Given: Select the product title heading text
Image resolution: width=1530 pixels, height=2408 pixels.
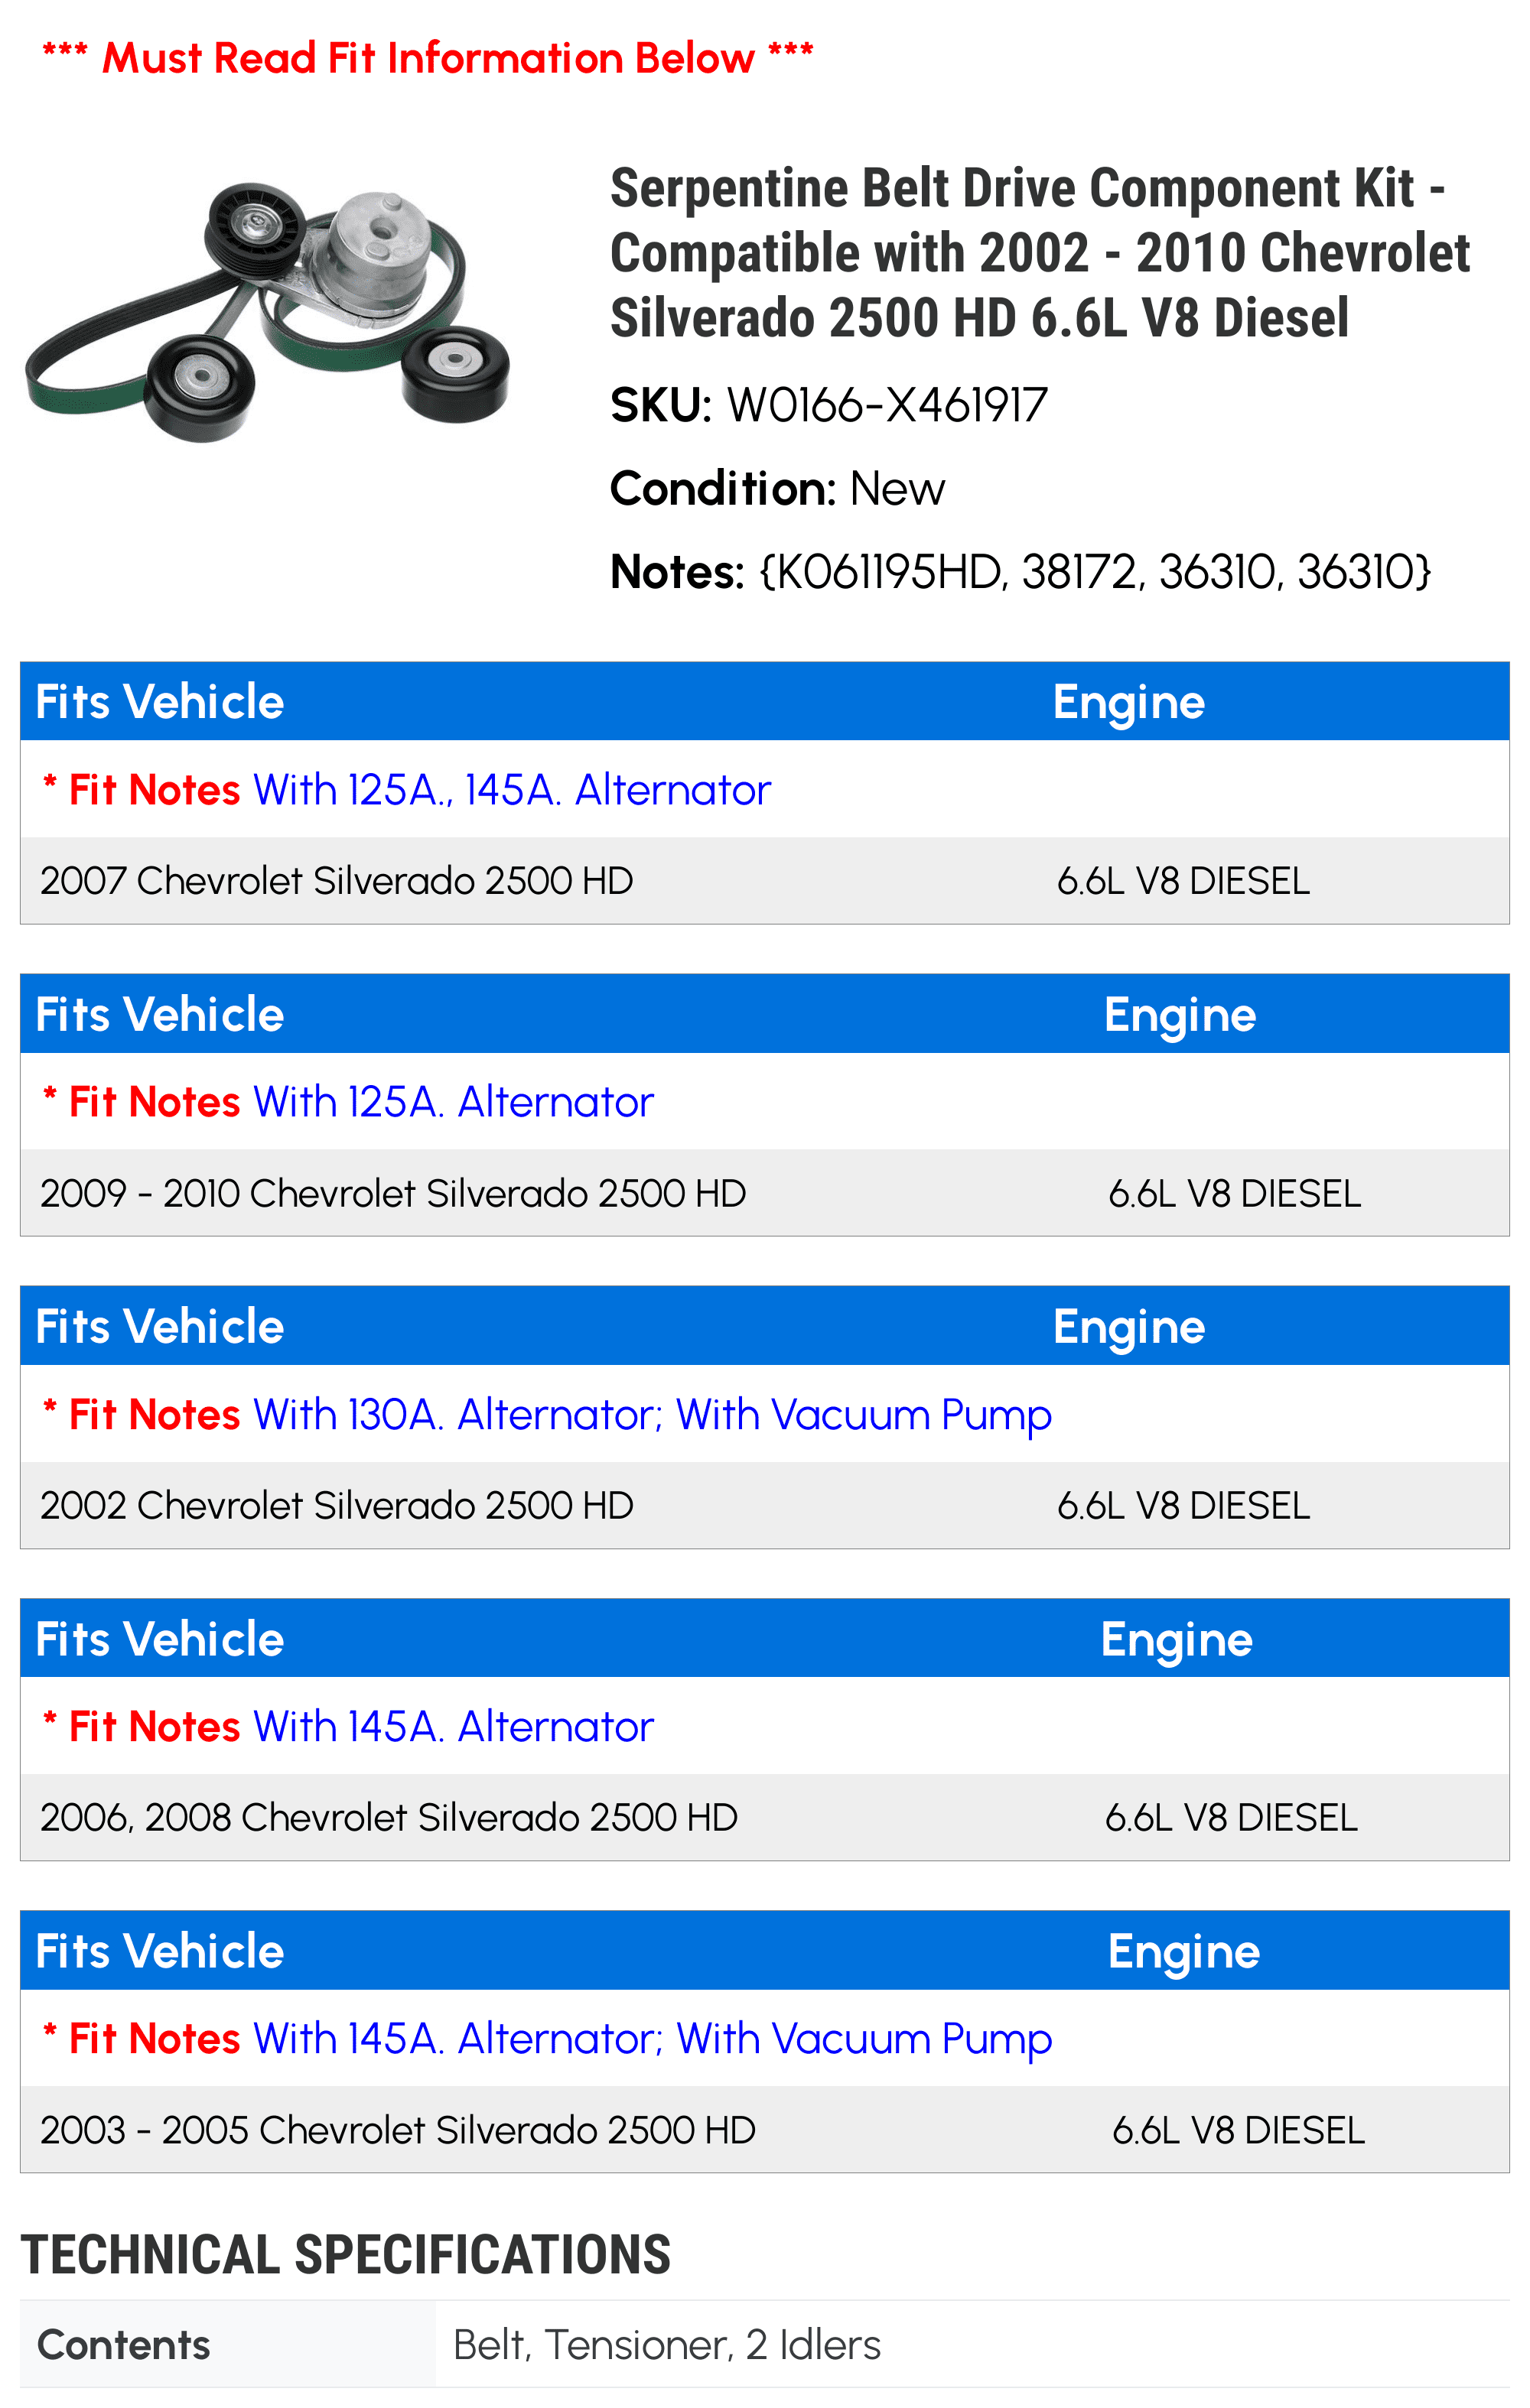Looking at the screenshot, I should click(x=1040, y=253).
